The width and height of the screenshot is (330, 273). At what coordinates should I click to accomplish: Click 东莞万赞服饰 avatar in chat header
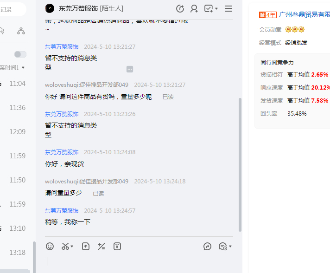pos(50,8)
